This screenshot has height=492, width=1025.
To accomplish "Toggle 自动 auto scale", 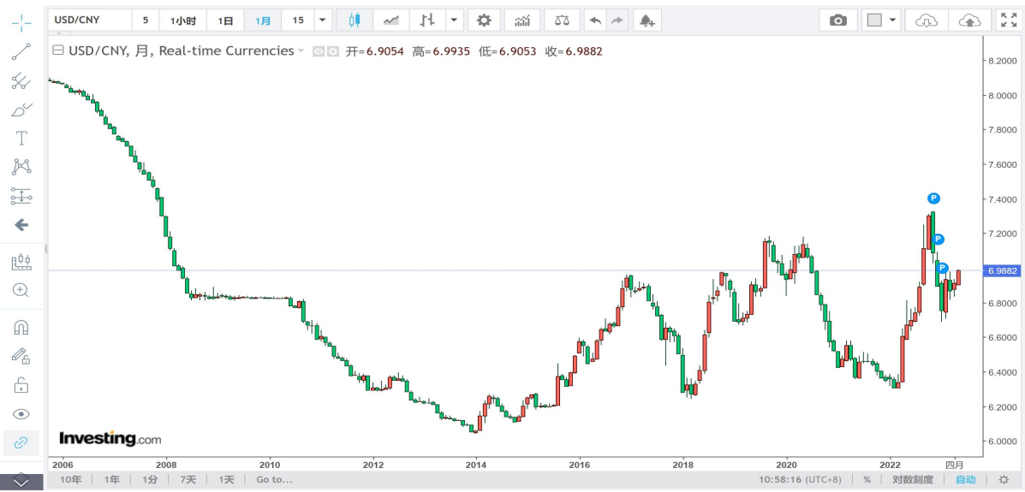I will click(965, 479).
